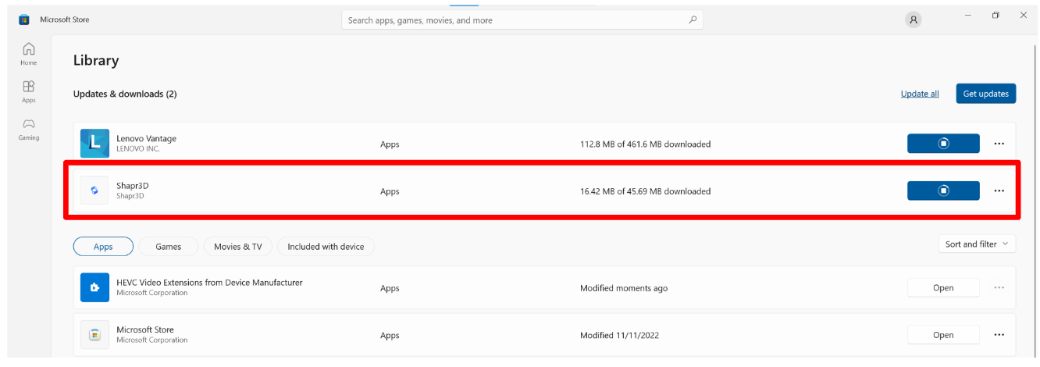Open the Gaming section in sidebar

29,129
